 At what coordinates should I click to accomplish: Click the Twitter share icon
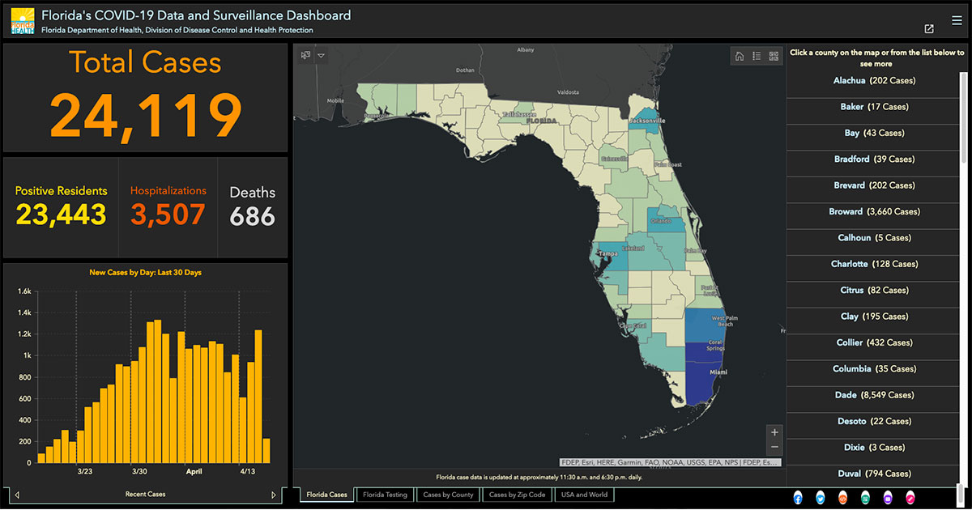coord(821,496)
